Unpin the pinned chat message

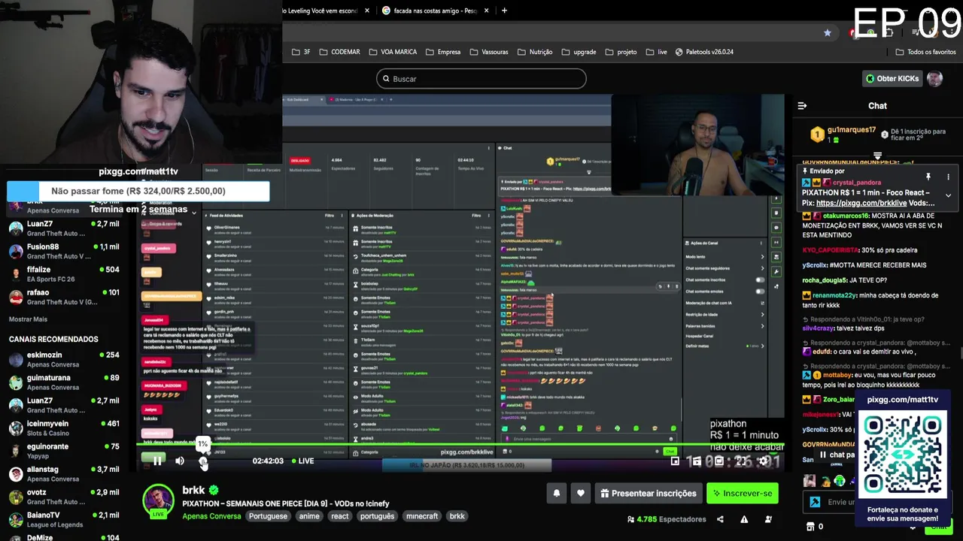(x=928, y=177)
